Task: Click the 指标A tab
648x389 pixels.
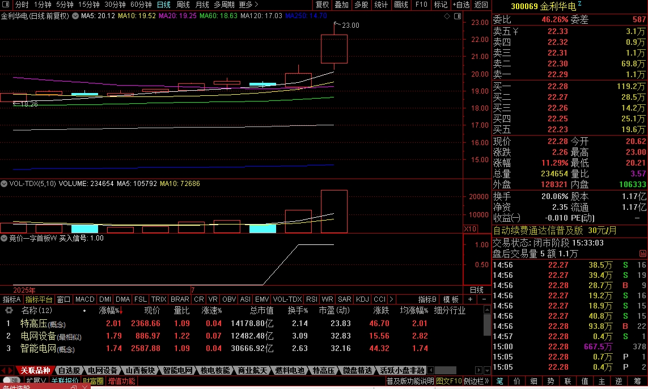Action: coord(11,299)
